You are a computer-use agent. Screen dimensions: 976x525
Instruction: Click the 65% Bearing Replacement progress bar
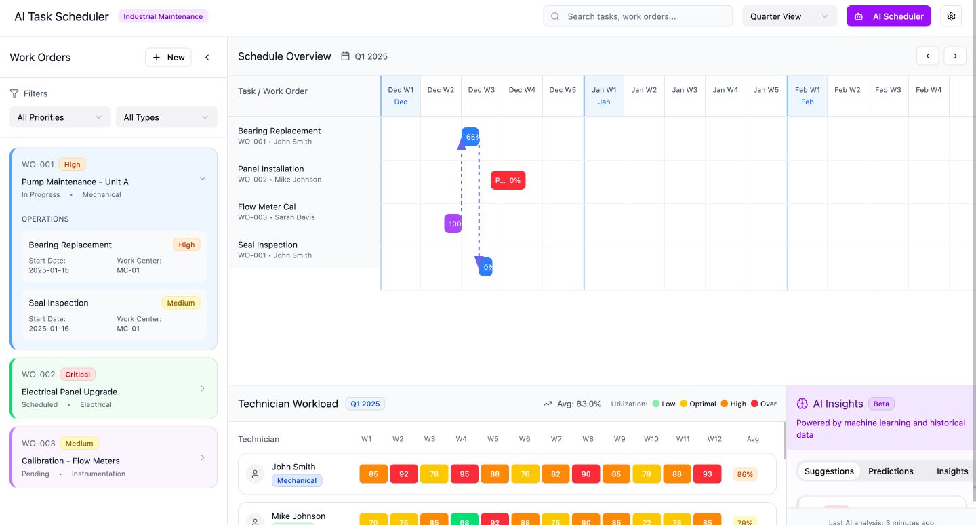(470, 136)
